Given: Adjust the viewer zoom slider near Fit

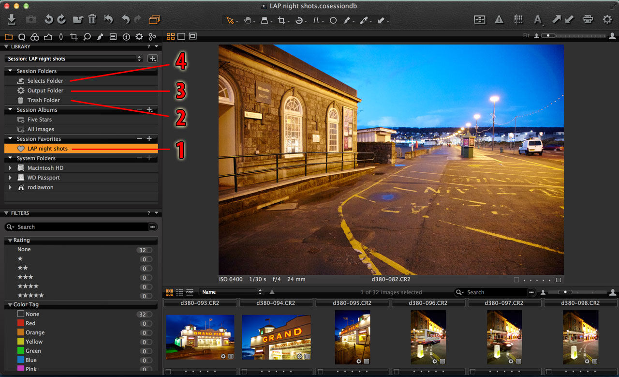Looking at the screenshot, I should [574, 36].
